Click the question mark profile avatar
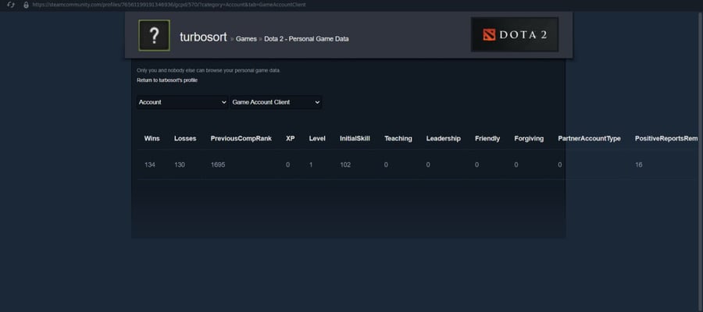703x312 pixels. (154, 35)
